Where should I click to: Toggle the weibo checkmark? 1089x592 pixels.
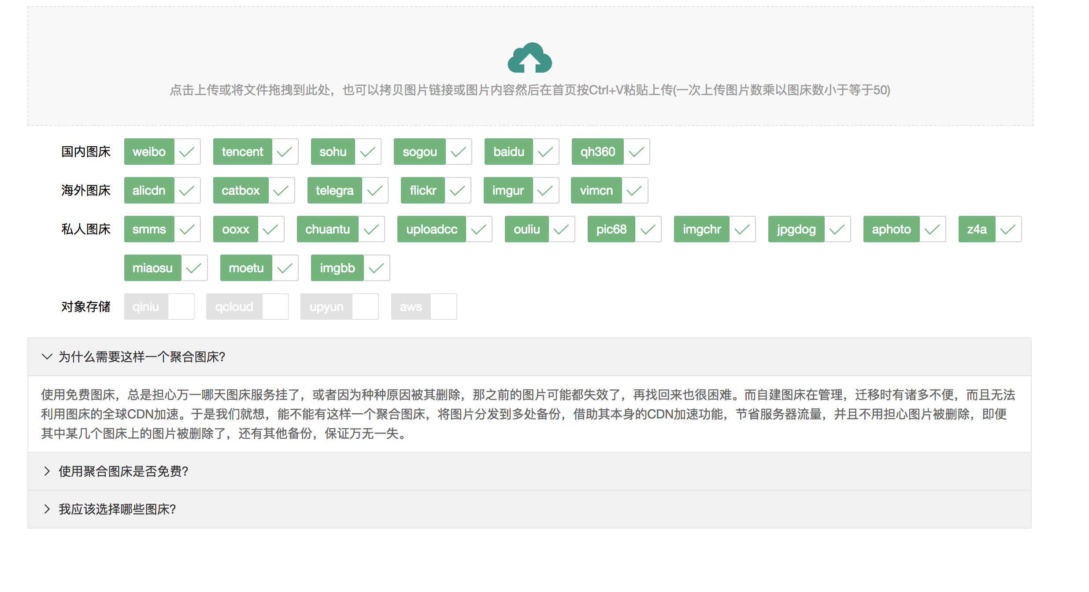tap(187, 152)
